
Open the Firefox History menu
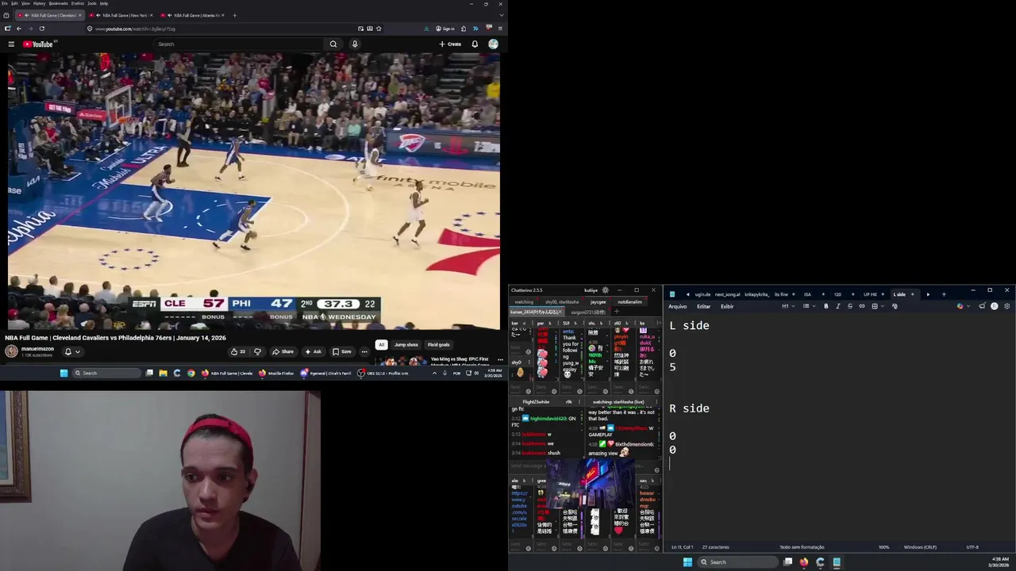pyautogui.click(x=39, y=3)
